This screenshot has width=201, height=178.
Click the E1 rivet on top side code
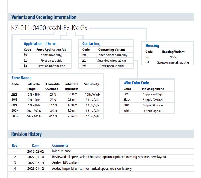click(25, 61)
